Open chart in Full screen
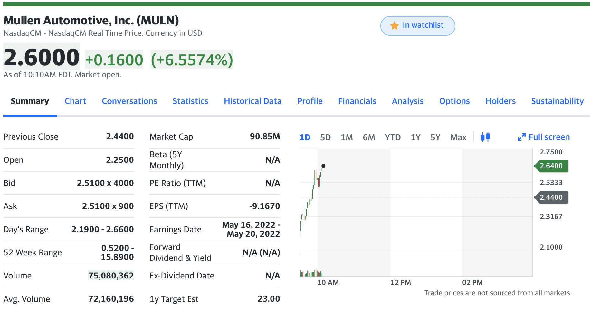This screenshot has height=310, width=590. pos(544,137)
